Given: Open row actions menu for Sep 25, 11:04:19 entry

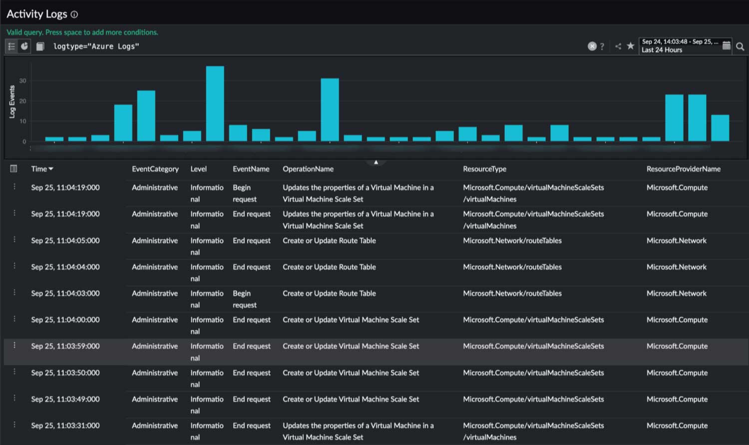Looking at the screenshot, I should coord(14,187).
